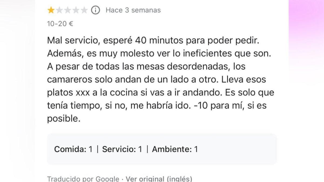Click the line starting "tenía tiempo, si no"
This screenshot has width=324, height=182.
(157, 105)
